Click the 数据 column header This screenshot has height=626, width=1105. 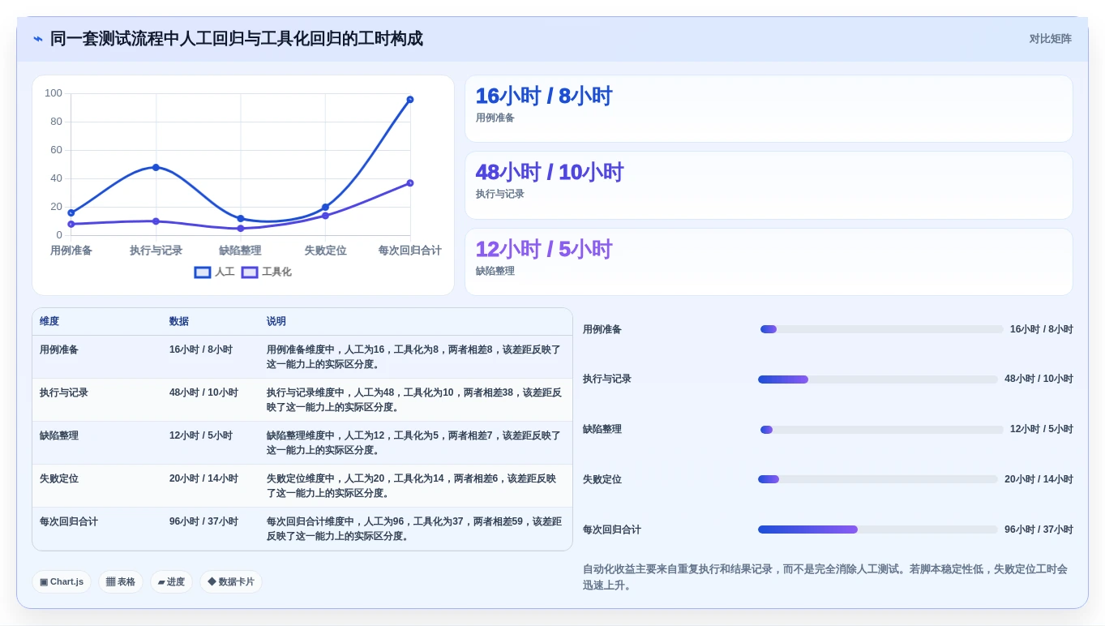(x=211, y=322)
